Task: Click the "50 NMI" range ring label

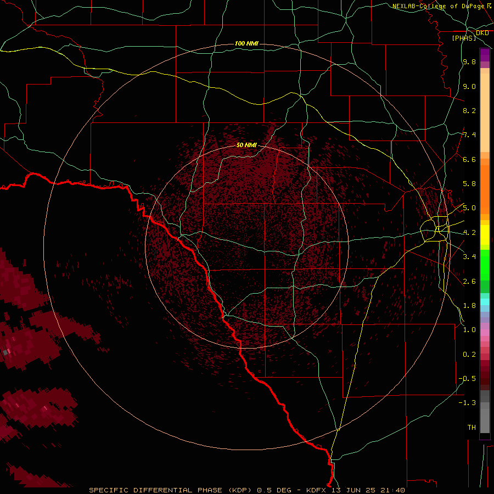Action: (x=246, y=145)
